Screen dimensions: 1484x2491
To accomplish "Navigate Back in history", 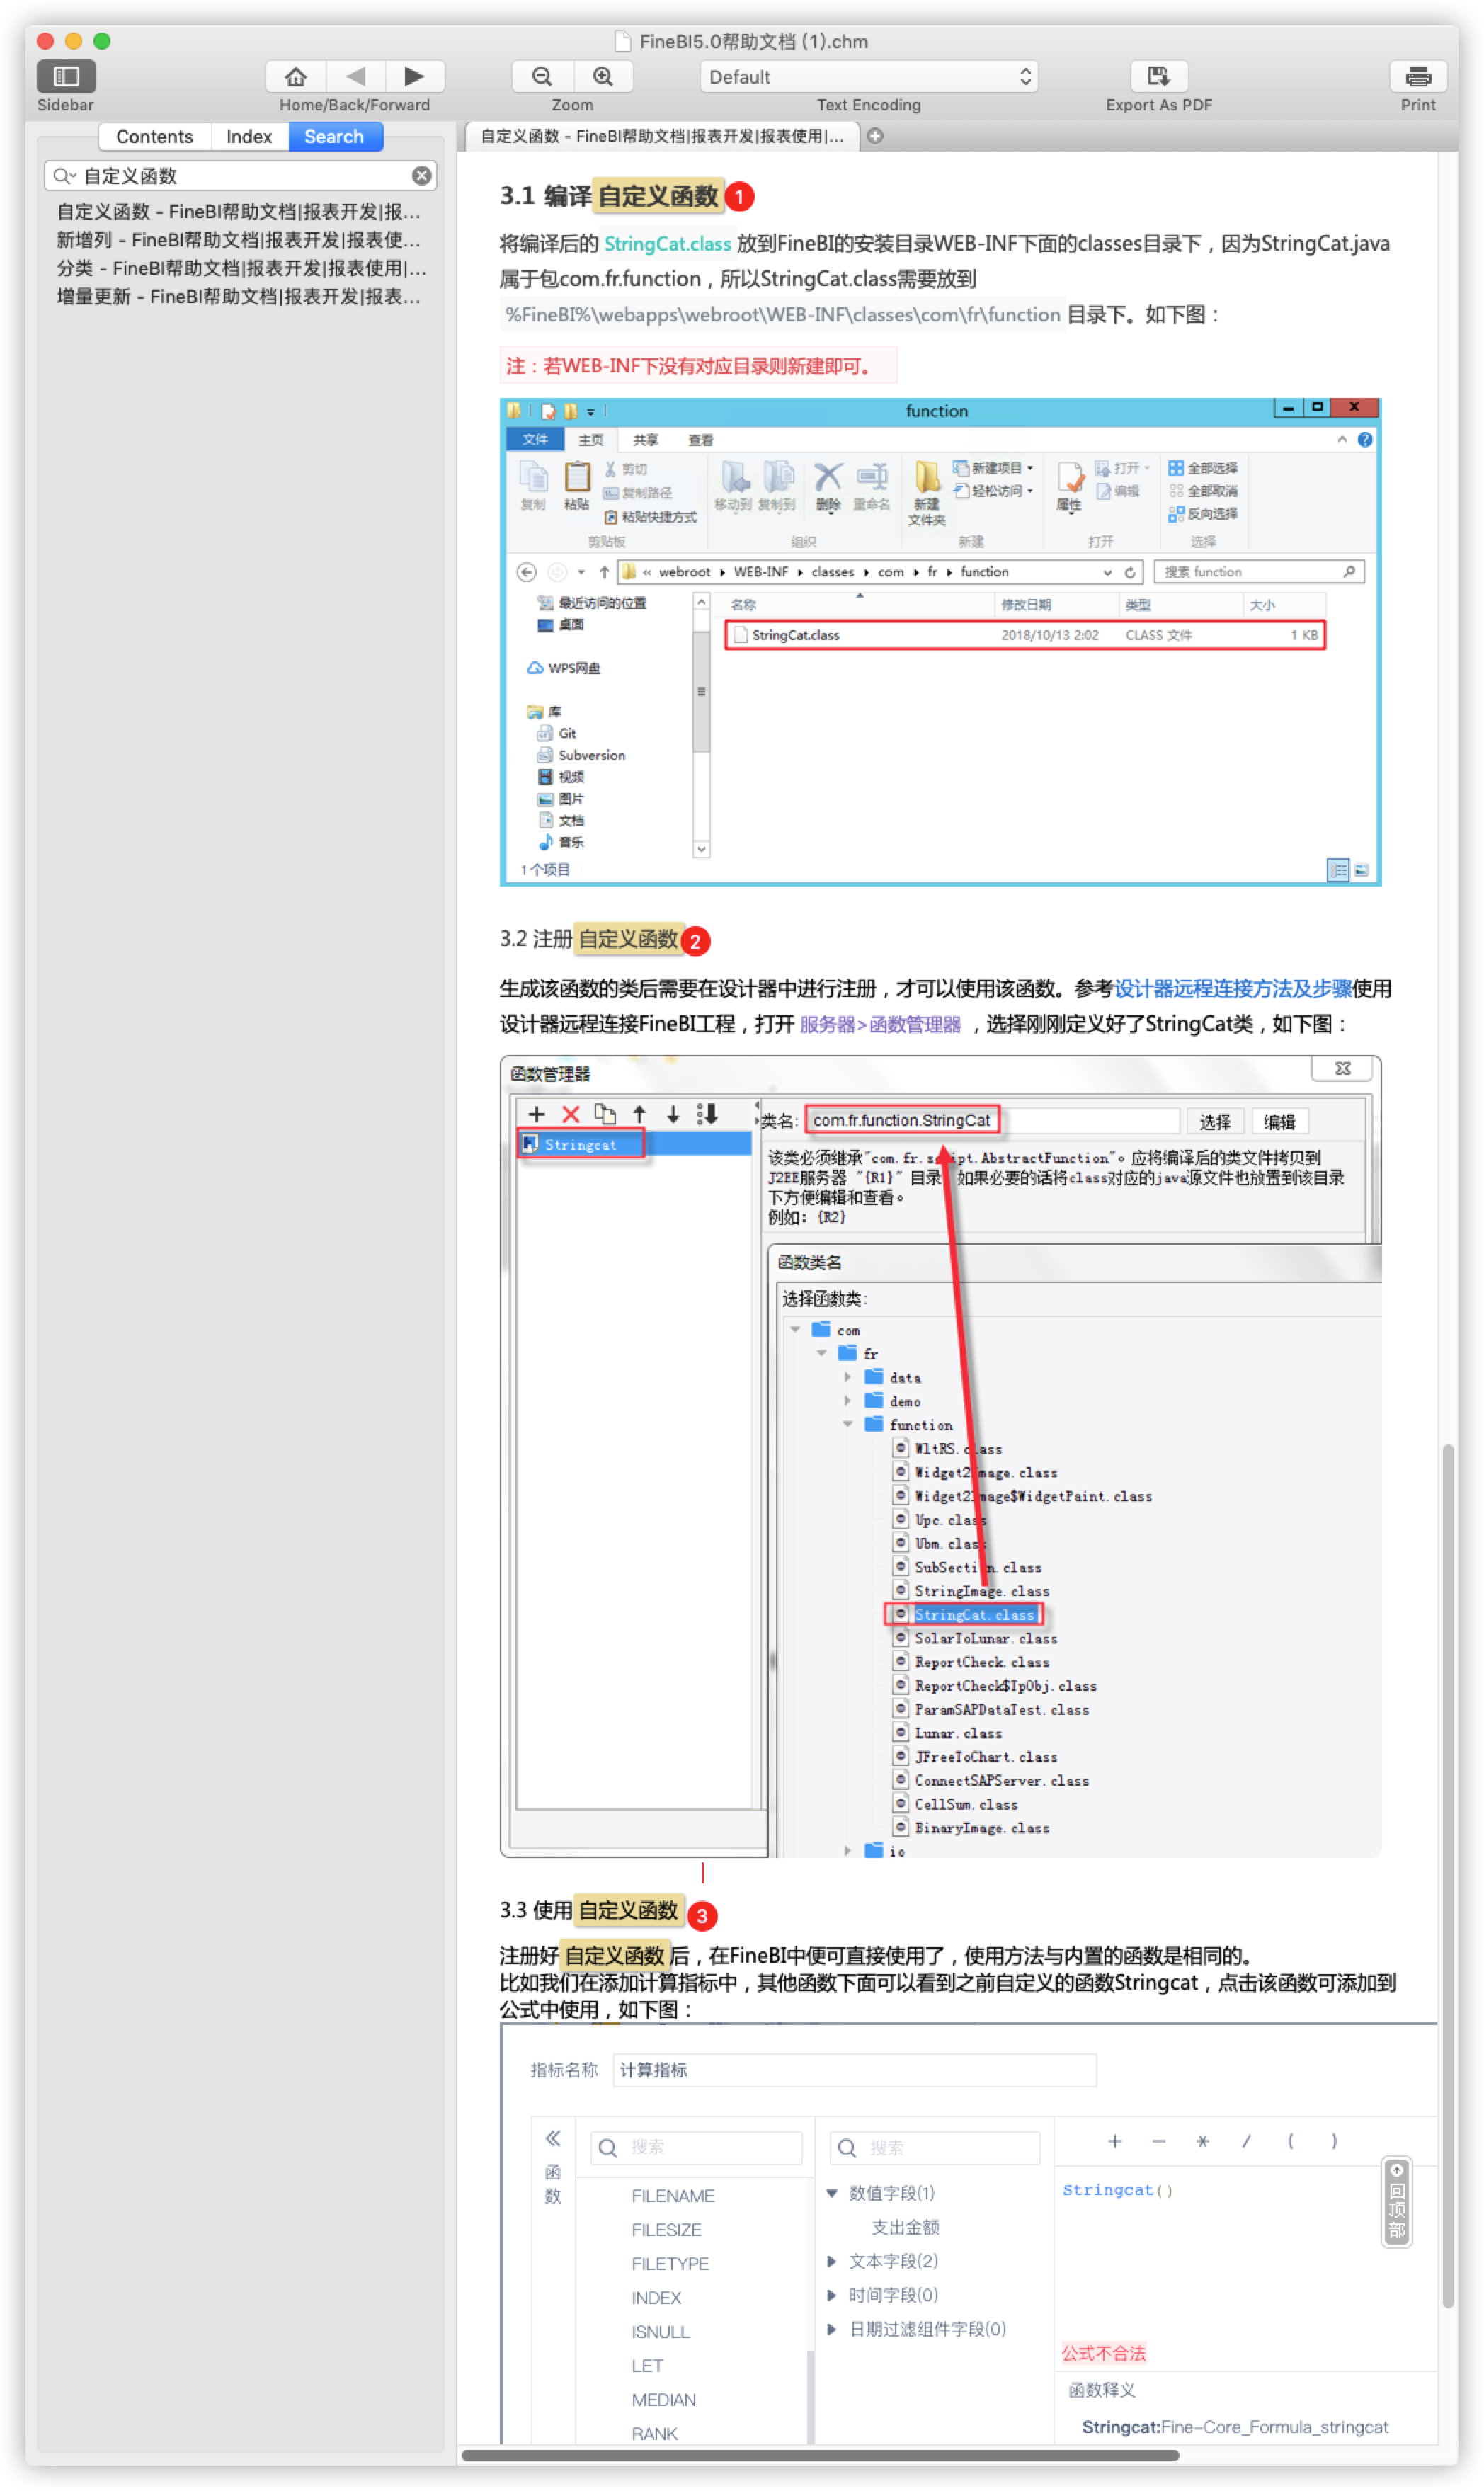I will tap(355, 76).
